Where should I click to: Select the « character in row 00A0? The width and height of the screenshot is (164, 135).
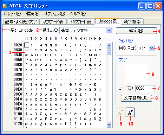[x=80, y=84]
